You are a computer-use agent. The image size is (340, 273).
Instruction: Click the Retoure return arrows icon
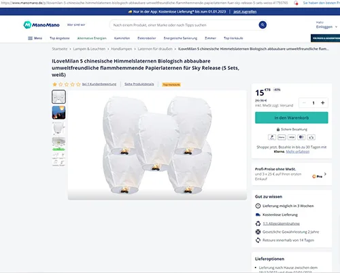pyautogui.click(x=258, y=240)
